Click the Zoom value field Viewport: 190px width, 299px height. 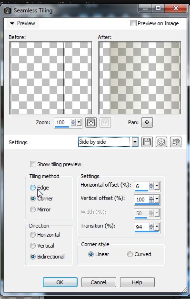(x=62, y=122)
